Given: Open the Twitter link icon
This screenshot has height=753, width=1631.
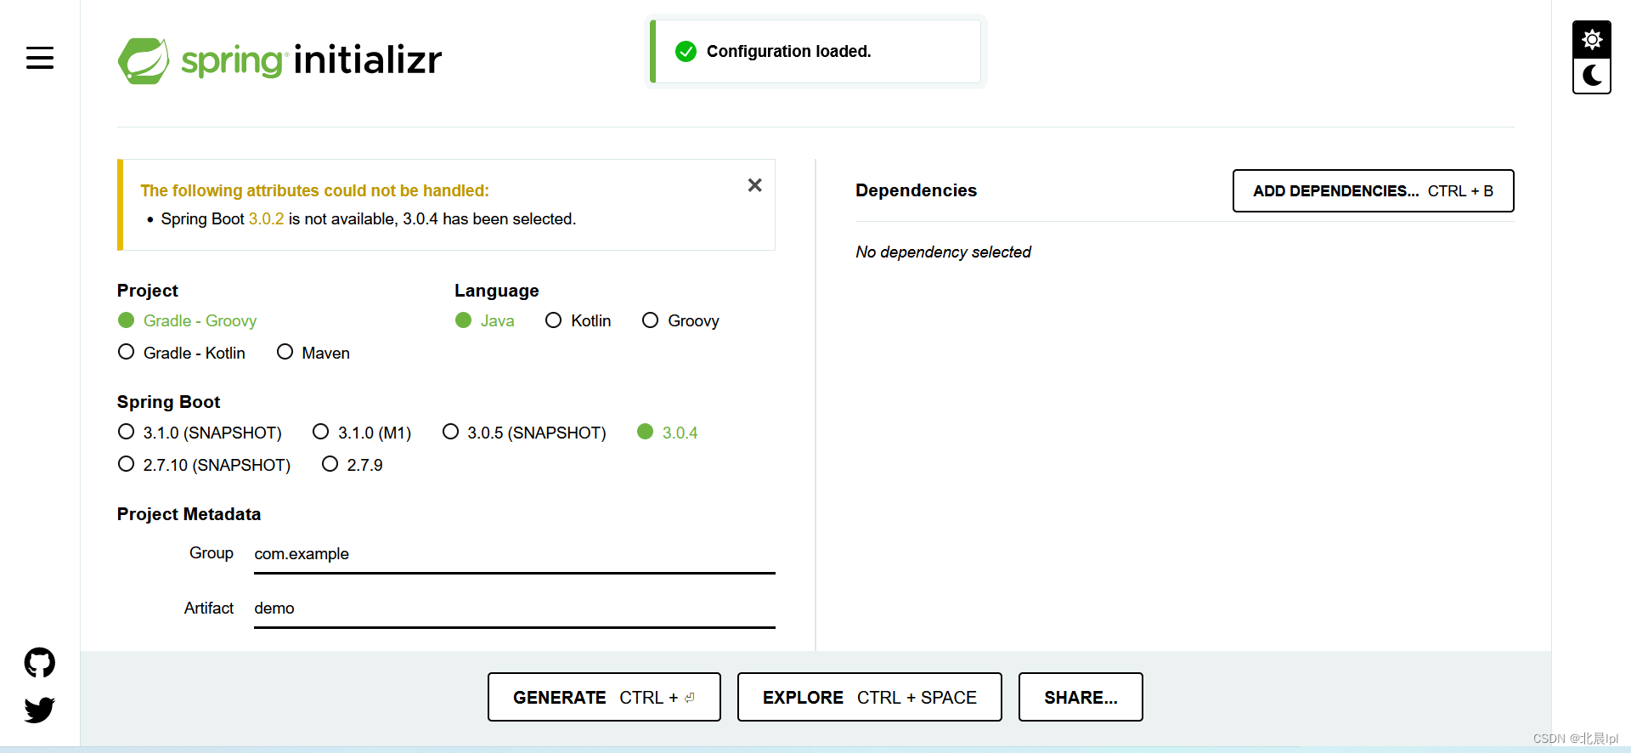Looking at the screenshot, I should coord(40,709).
